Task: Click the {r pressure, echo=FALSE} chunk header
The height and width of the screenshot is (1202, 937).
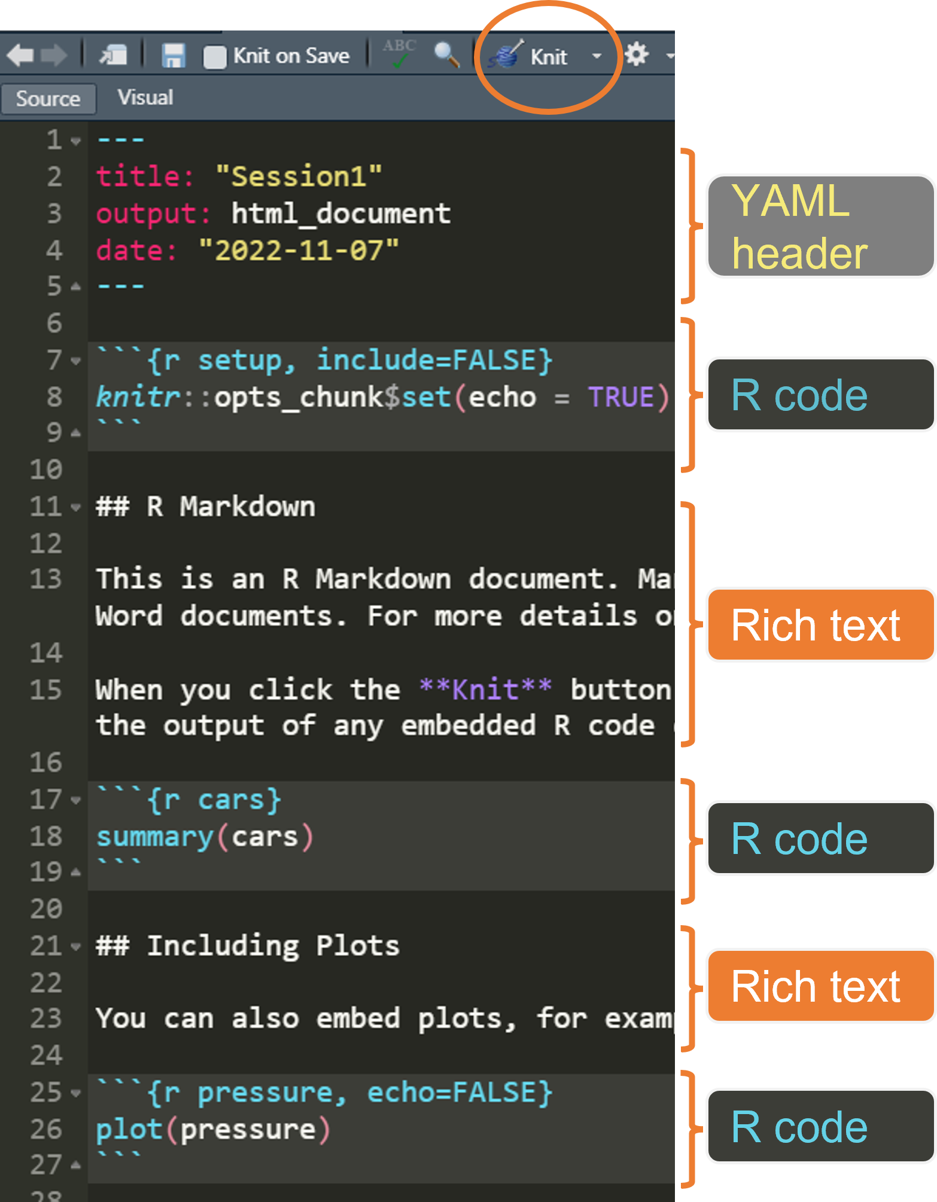Action: pyautogui.click(x=324, y=1093)
